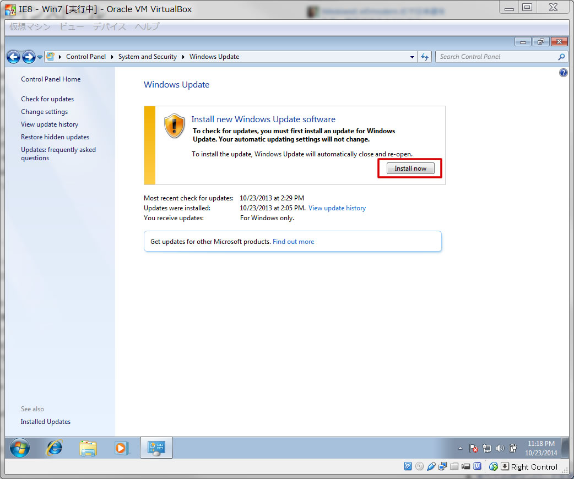Select System and Security in the breadcrumb
574x479 pixels.
click(148, 57)
